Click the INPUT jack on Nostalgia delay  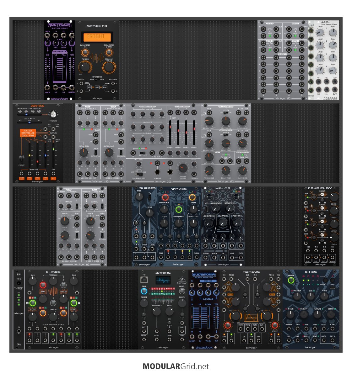point(47,35)
